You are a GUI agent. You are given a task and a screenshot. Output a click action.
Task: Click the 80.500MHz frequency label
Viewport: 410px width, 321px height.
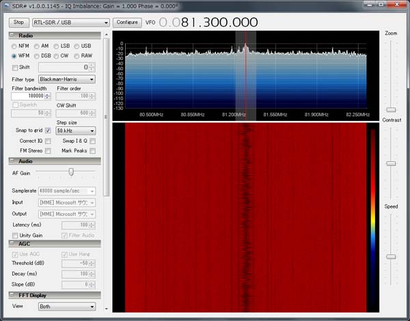tap(151, 115)
